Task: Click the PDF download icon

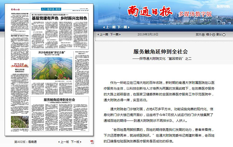Action: point(92,142)
